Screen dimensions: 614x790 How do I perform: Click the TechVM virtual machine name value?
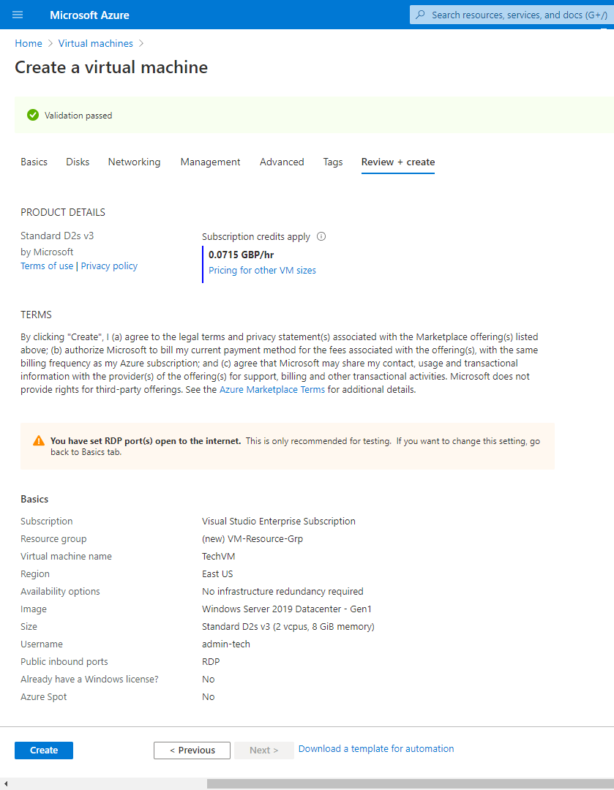coord(218,556)
